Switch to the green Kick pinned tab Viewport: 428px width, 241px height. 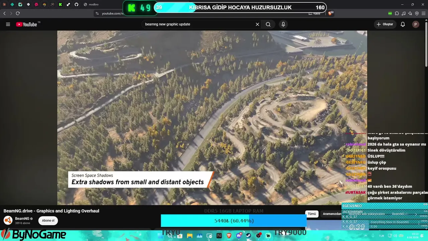pyautogui.click(x=60, y=4)
